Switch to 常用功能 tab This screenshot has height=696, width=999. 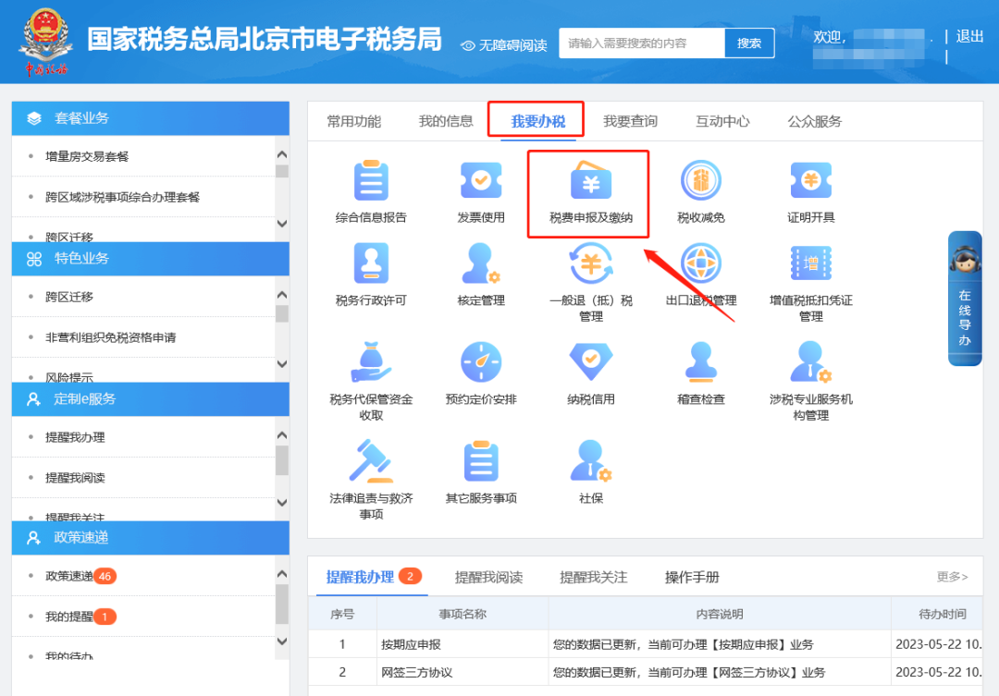coord(353,122)
